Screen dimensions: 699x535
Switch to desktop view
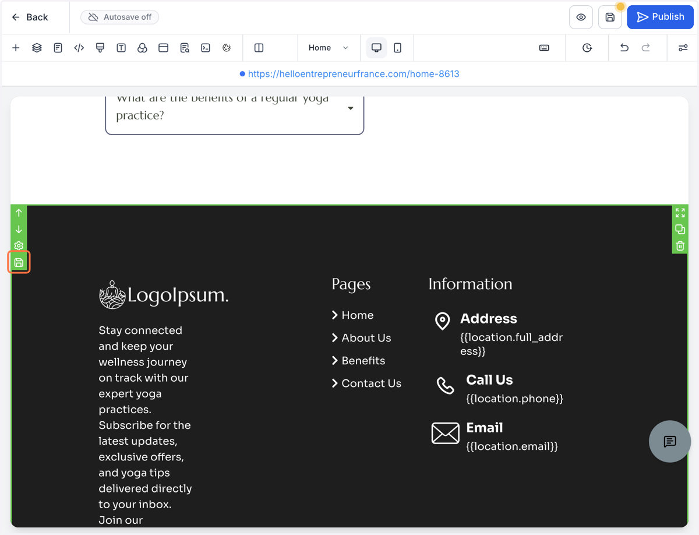[376, 48]
